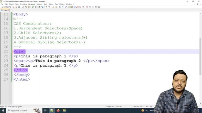Undo the last edit with the Undo icon
Viewport: 202px width, 113px height.
pos(33,7)
